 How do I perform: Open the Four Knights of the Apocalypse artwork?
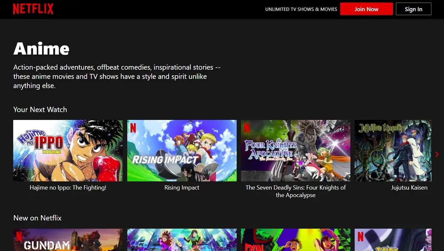tap(295, 151)
